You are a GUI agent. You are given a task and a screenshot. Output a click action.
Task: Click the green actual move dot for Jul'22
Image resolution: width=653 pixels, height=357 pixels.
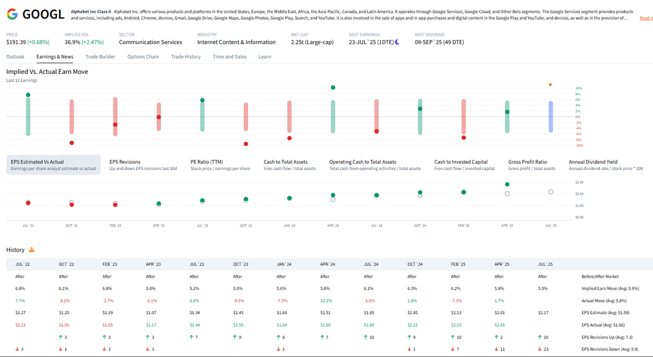[28, 95]
